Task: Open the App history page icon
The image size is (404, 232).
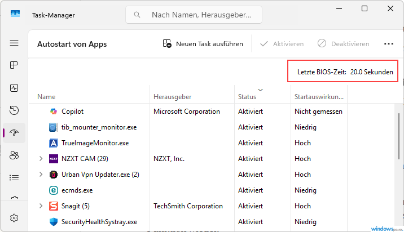Action: pos(14,110)
